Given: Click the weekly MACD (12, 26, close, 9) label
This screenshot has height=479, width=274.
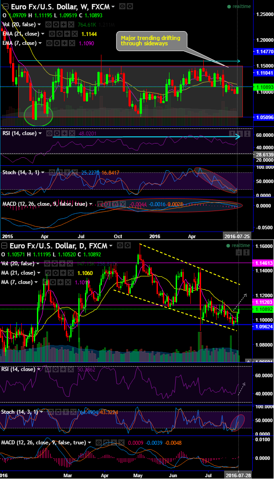Looking at the screenshot, I should 44,204.
